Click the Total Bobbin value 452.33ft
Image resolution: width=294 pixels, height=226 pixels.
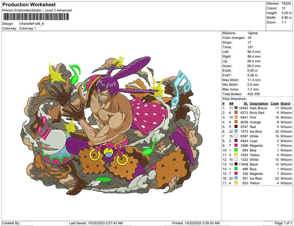[x=254, y=94]
